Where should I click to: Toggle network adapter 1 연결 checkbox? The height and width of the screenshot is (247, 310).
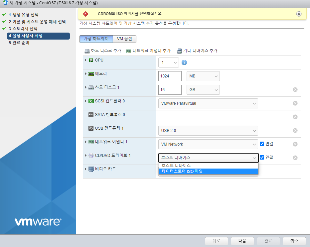[262, 144]
